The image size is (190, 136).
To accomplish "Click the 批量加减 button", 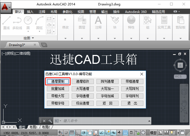I will [x=58, y=89].
